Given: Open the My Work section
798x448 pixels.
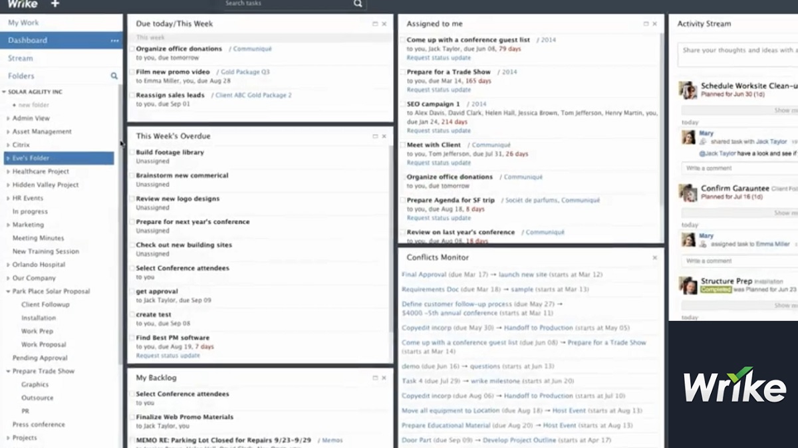Looking at the screenshot, I should point(23,23).
